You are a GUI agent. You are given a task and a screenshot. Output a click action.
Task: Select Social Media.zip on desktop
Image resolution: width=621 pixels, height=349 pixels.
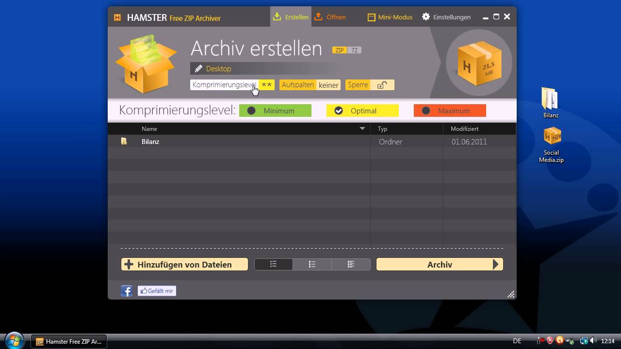pyautogui.click(x=551, y=144)
